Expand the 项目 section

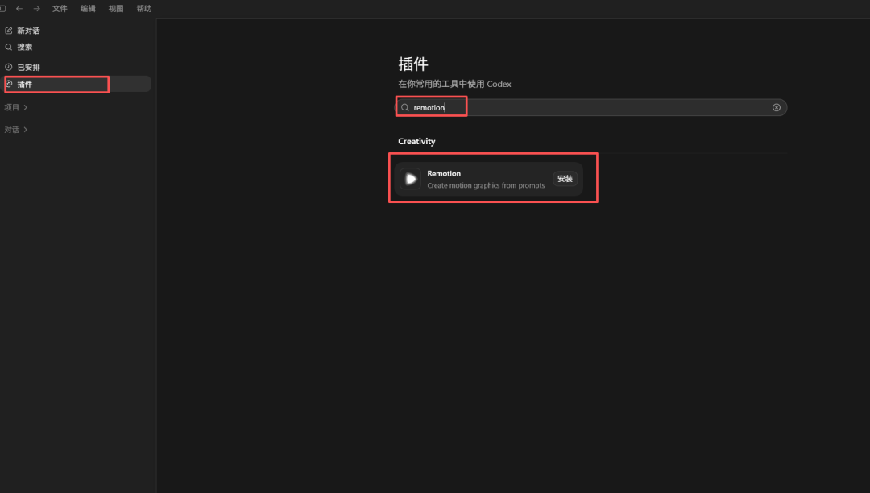pos(16,107)
